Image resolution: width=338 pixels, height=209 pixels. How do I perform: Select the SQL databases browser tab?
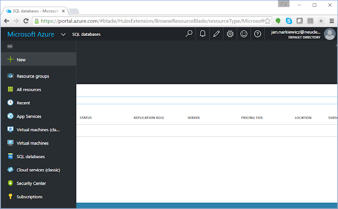(35, 11)
